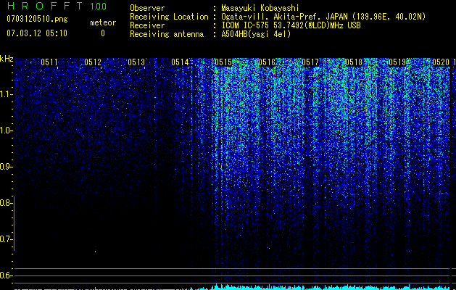Click antenna text A504HB(yagi 4el)
Viewport: 456px width, 290px height.
(256, 34)
